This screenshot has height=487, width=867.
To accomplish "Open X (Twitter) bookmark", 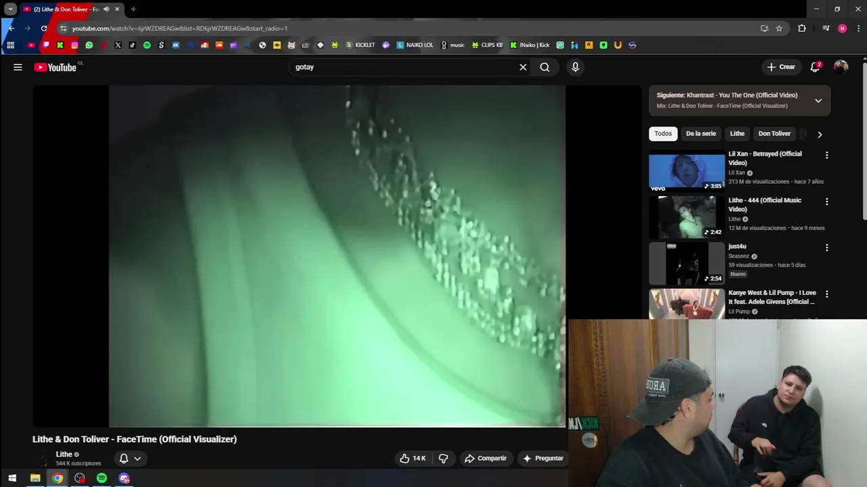I will pyautogui.click(x=118, y=45).
